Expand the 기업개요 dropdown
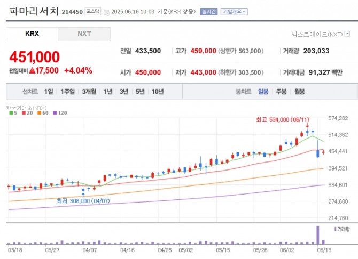358x259 pixels. pos(234,12)
